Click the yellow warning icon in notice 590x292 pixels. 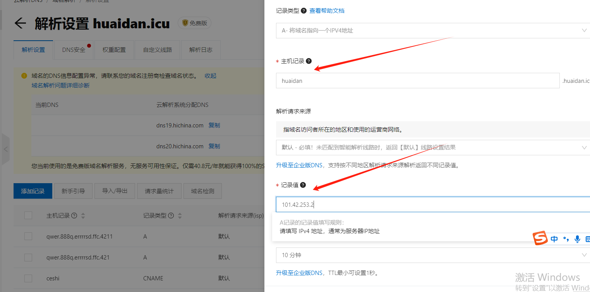[x=24, y=76]
